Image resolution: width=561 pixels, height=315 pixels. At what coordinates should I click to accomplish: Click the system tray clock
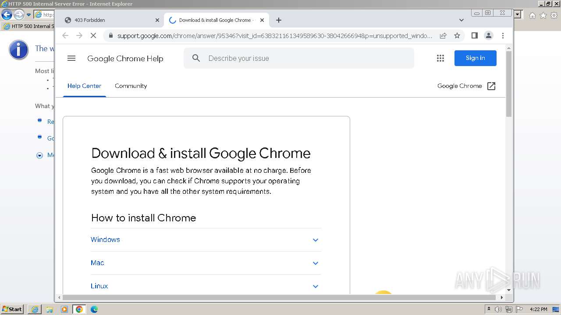point(538,309)
